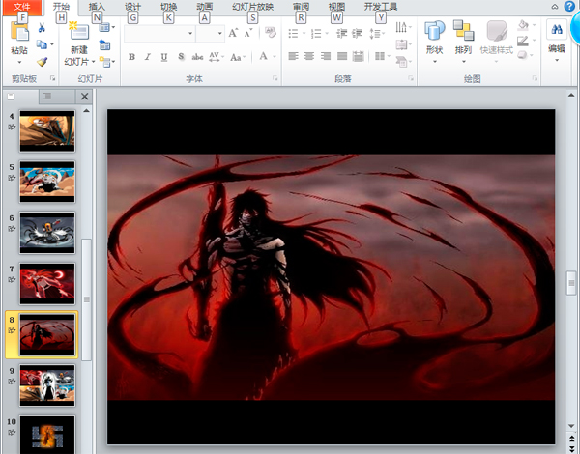
Task: Open Paragraph dialog launcher
Action: click(x=411, y=78)
